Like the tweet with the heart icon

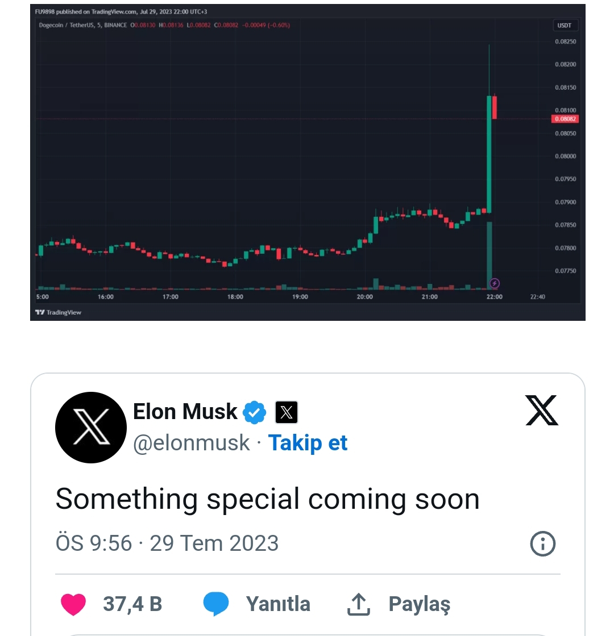pyautogui.click(x=73, y=604)
